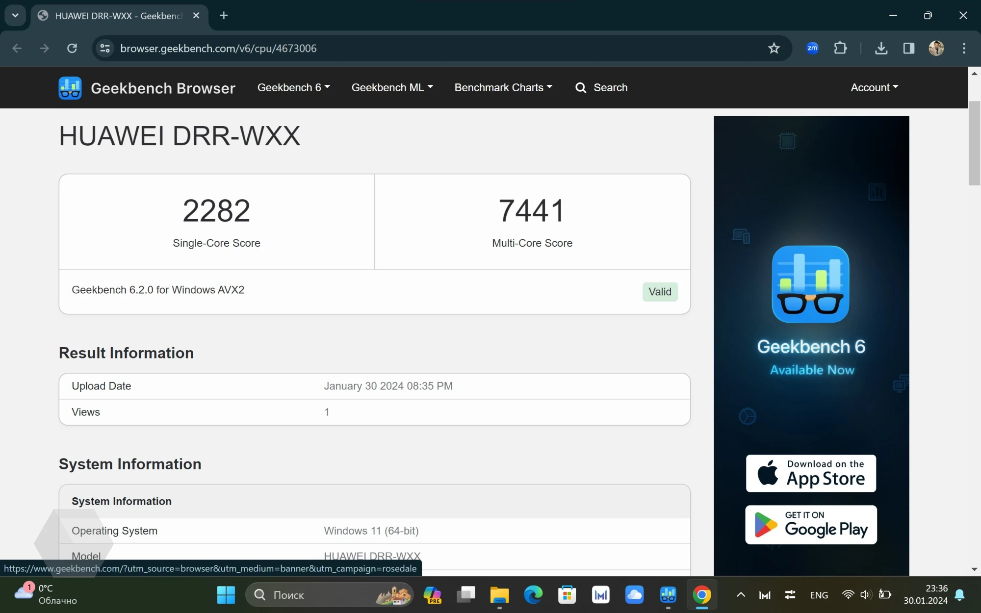Viewport: 981px width, 613px height.
Task: Open Microsoft Edge from the taskbar
Action: pos(533,595)
